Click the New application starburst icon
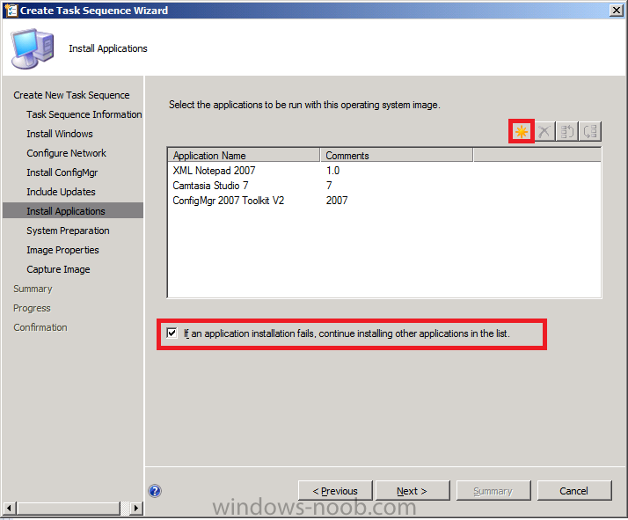 [x=521, y=131]
